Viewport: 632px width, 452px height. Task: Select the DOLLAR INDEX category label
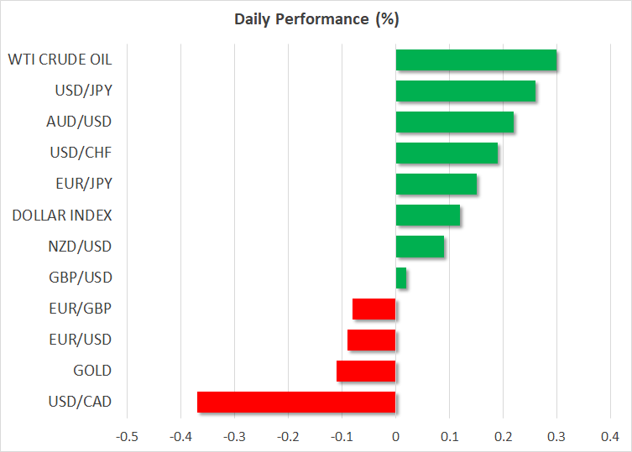click(x=62, y=216)
